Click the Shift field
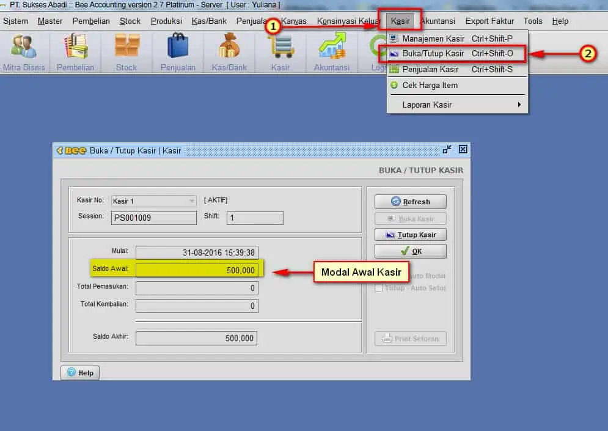 (x=255, y=218)
